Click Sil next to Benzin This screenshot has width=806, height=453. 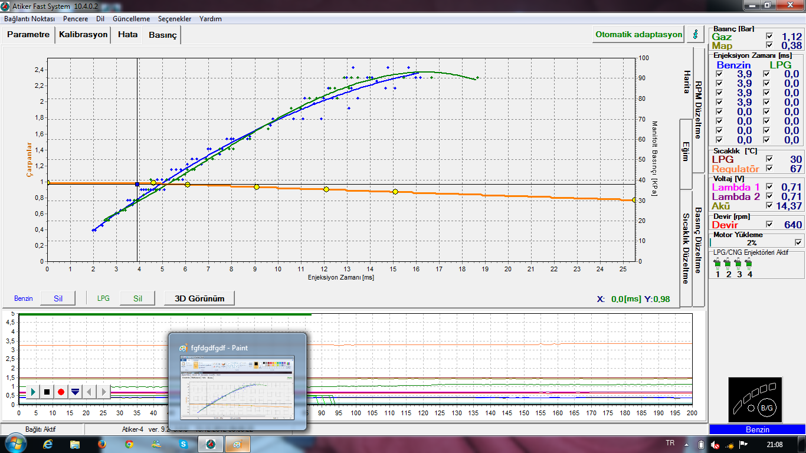(58, 298)
